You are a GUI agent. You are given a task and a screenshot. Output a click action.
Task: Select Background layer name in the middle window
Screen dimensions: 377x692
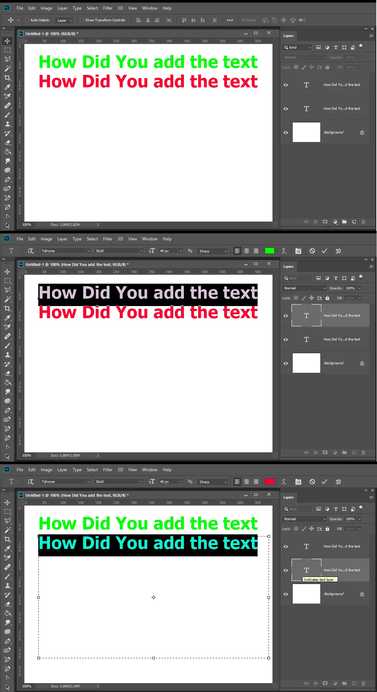click(333, 363)
